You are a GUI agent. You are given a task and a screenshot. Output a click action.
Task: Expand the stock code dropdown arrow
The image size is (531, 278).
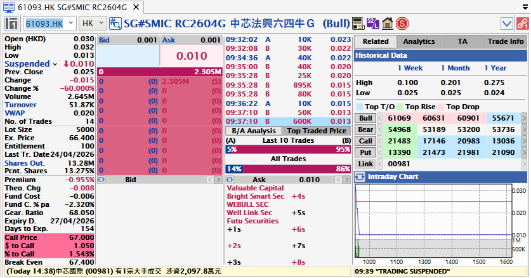tap(70, 24)
